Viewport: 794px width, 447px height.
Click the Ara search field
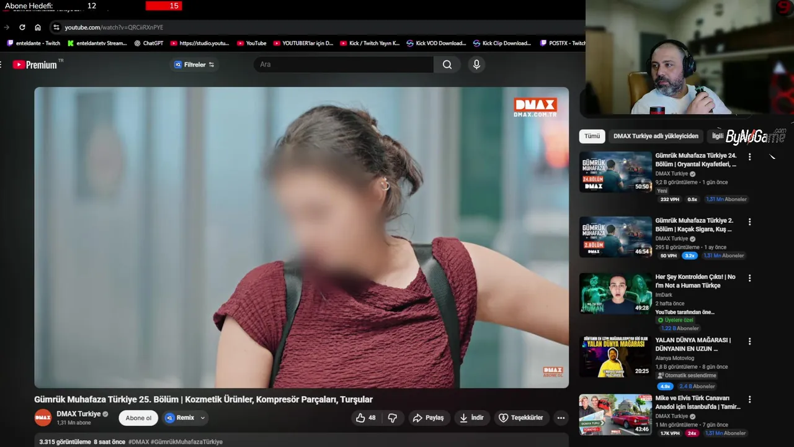[344, 65]
